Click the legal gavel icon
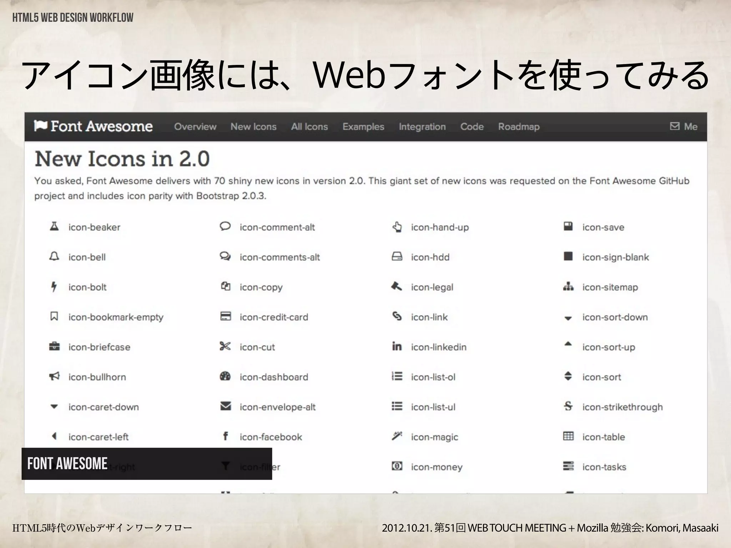 397,286
